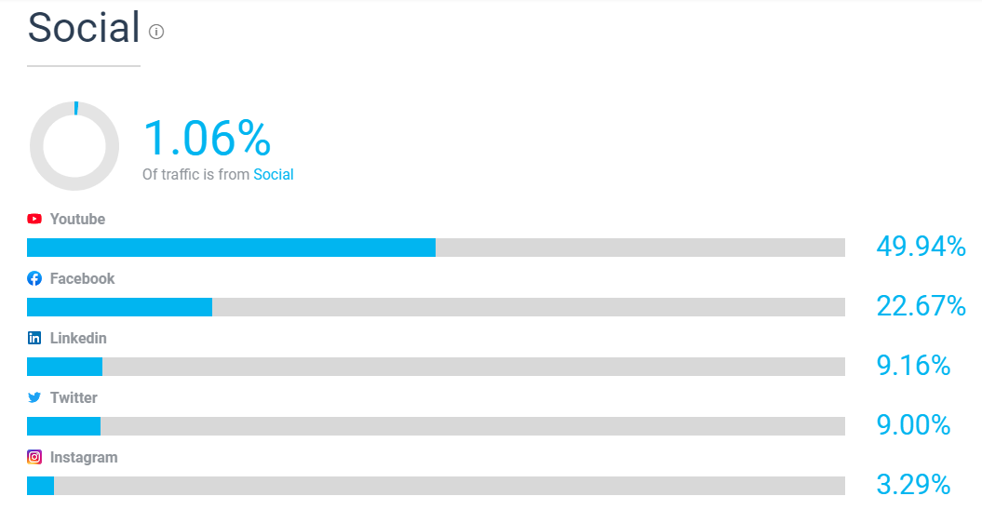The image size is (982, 523).
Task: Click the Instagram traffic share bar
Action: point(436,486)
